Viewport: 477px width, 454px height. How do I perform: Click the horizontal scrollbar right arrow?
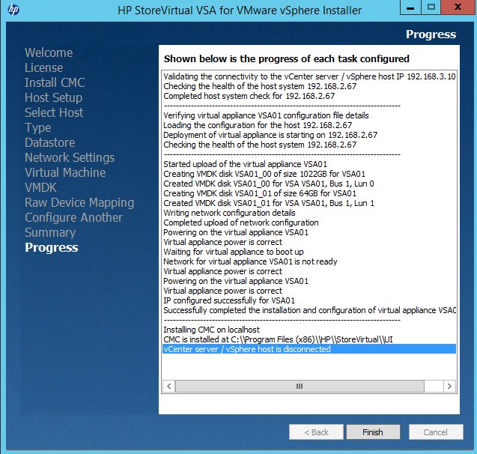point(449,386)
